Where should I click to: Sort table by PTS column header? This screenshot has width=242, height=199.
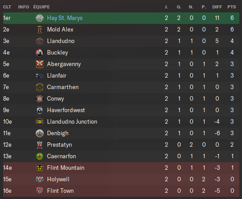pyautogui.click(x=231, y=7)
